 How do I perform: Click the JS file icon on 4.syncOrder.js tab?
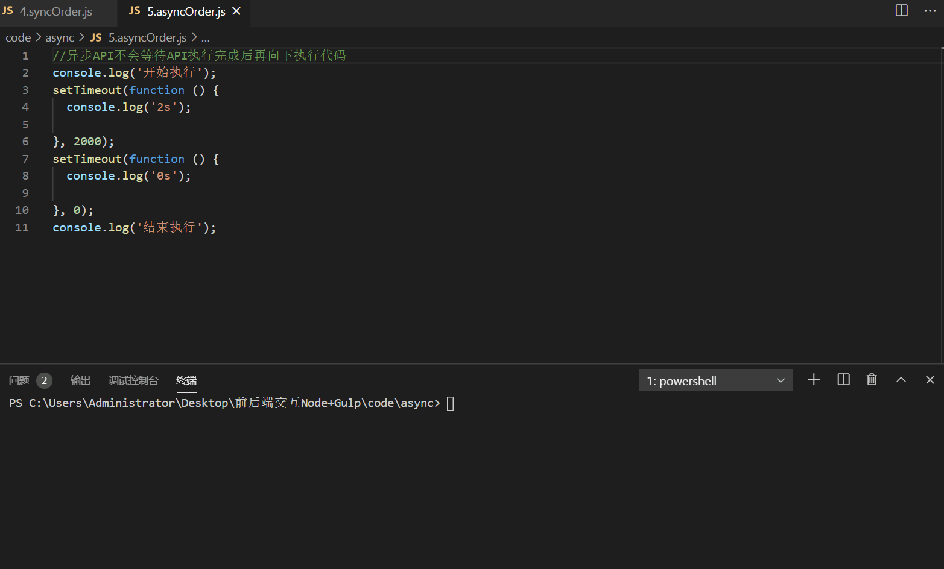pos(7,11)
